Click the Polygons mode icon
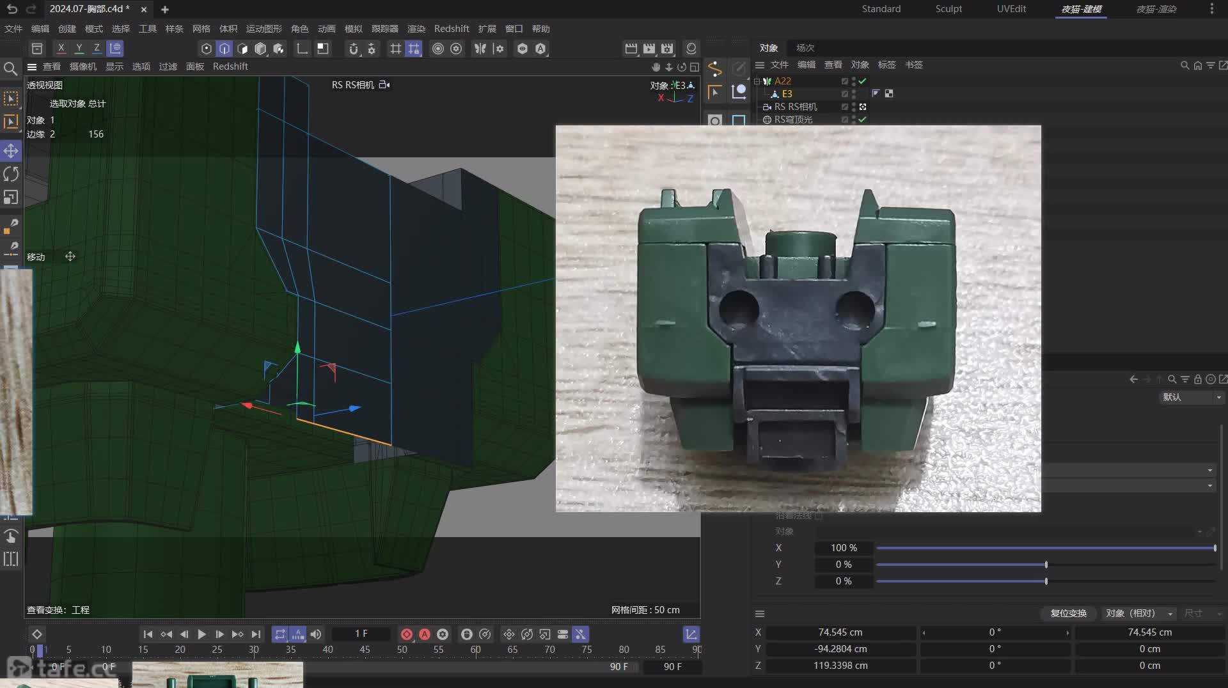 [242, 49]
